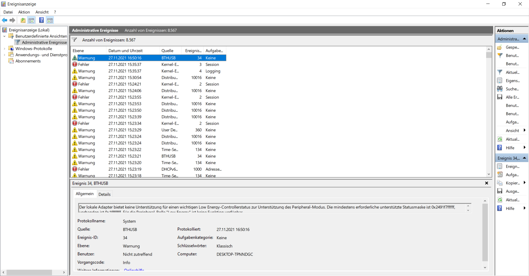Sort events by the Ereignis... ID column header
This screenshot has height=276, width=529.
click(x=193, y=51)
